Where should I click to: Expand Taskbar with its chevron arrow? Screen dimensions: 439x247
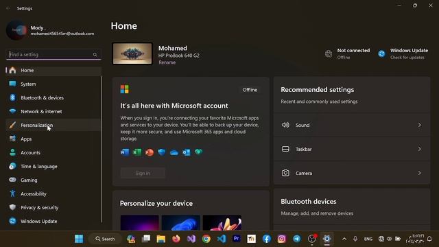coord(419,150)
